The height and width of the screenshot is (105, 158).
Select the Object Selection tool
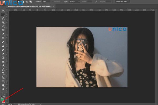click(x=3, y=22)
